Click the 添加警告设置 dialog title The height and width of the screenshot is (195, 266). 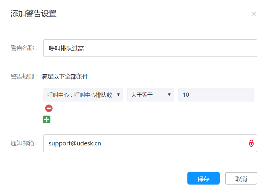click(33, 13)
